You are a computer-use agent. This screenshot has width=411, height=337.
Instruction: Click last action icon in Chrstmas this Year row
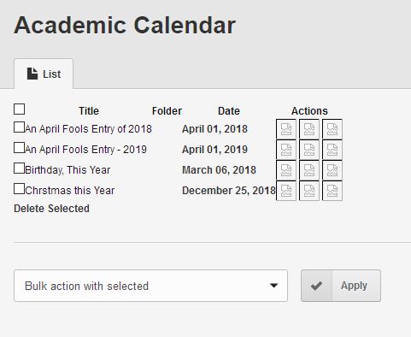(x=332, y=191)
